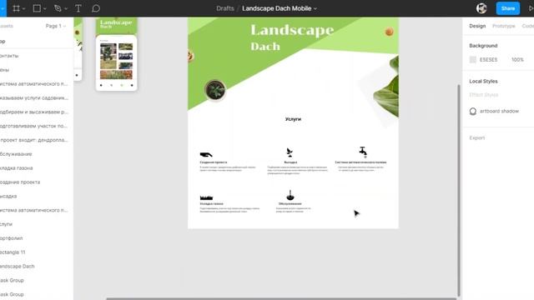Click the plant icon for Высадка
This screenshot has width=534, height=300.
[290, 152]
